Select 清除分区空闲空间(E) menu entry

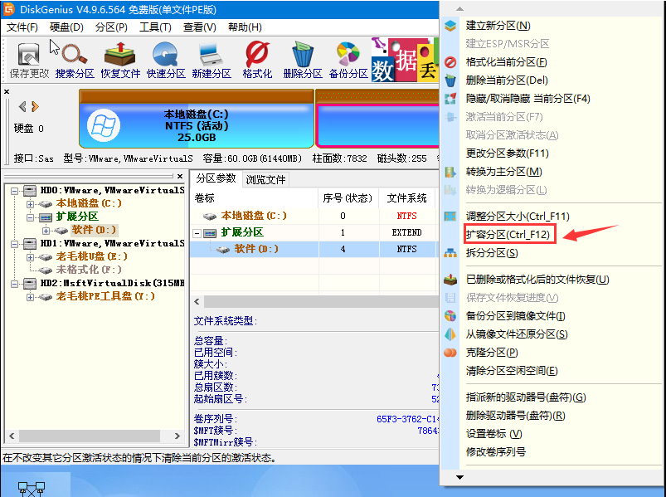(512, 371)
